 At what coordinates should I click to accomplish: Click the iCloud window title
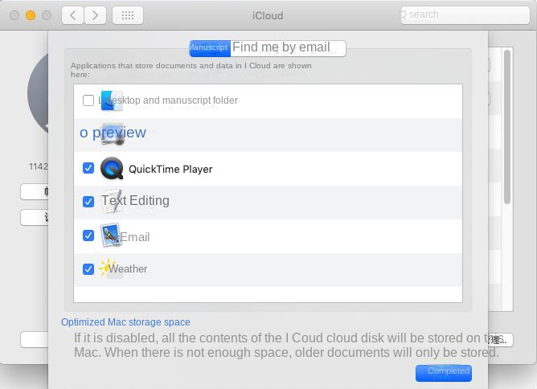coord(268,16)
